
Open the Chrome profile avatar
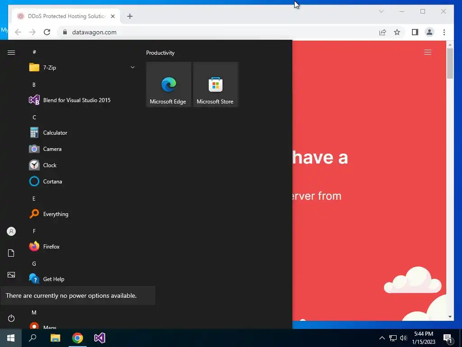(430, 32)
